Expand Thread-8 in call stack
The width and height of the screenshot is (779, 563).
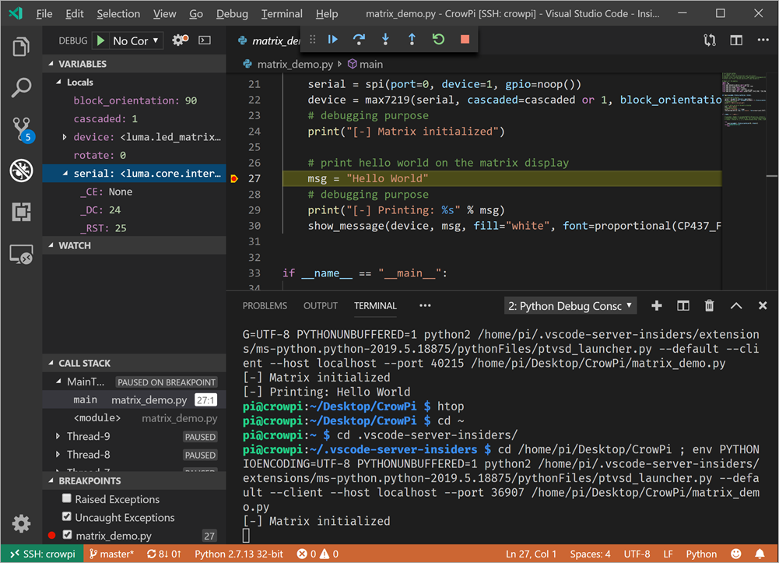pyautogui.click(x=58, y=455)
